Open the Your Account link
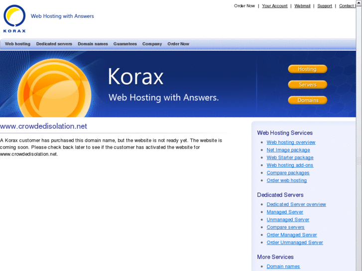Viewport: 362px width, 271px height. 274,6
